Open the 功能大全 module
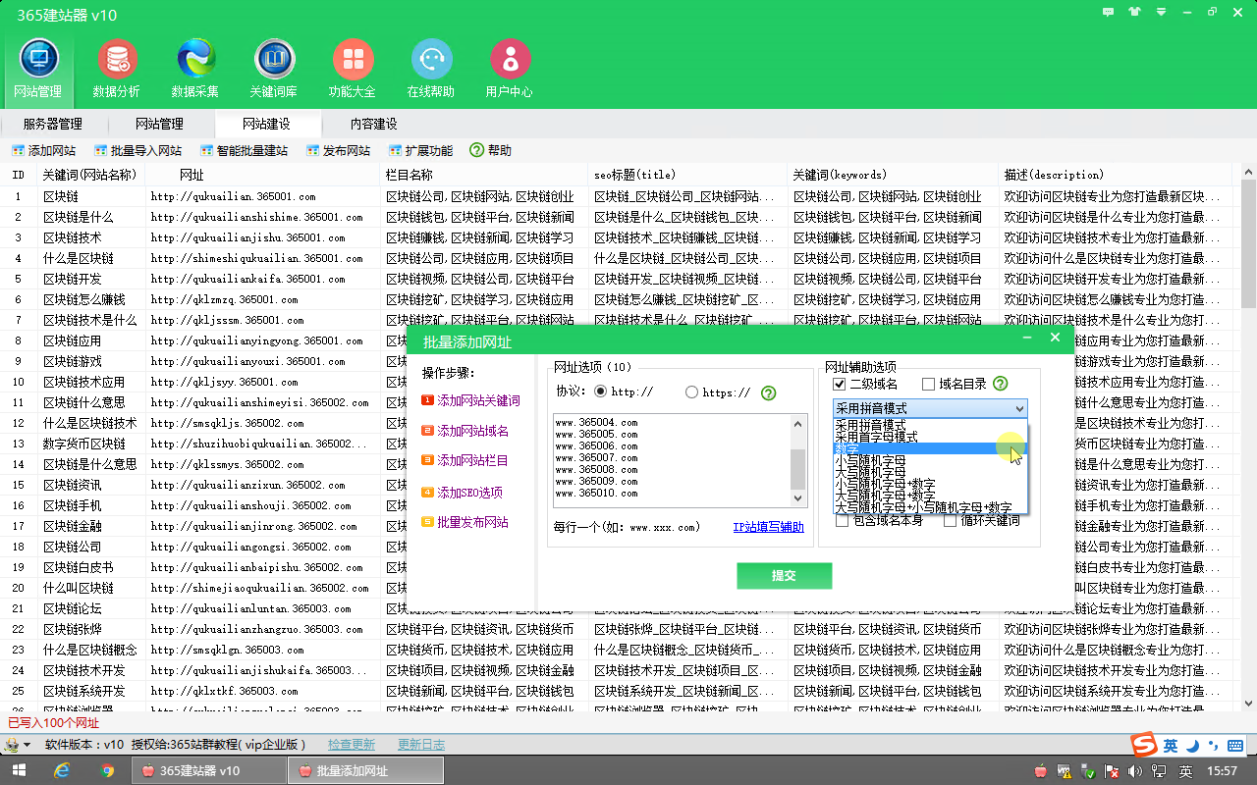The width and height of the screenshot is (1257, 785). 353,70
